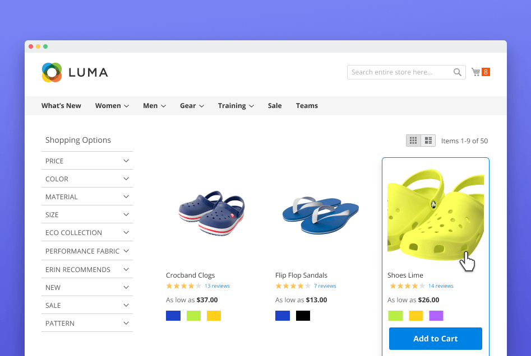This screenshot has width=531, height=356.
Task: Click the third star on Shoes Lime rating
Action: [x=408, y=285]
